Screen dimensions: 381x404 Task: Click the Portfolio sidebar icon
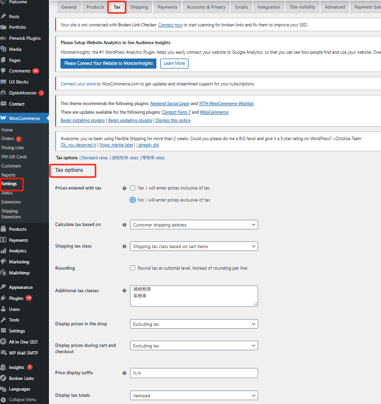coord(3,27)
